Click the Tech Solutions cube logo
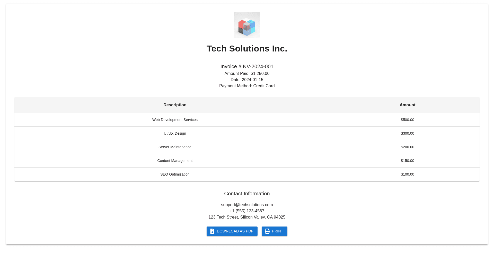Viewport: 494px width, 278px height. (x=247, y=25)
